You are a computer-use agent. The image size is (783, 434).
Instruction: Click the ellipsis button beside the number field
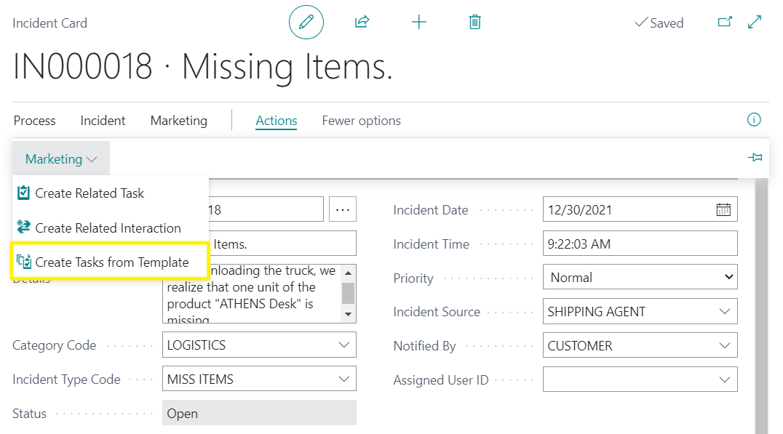click(x=342, y=209)
